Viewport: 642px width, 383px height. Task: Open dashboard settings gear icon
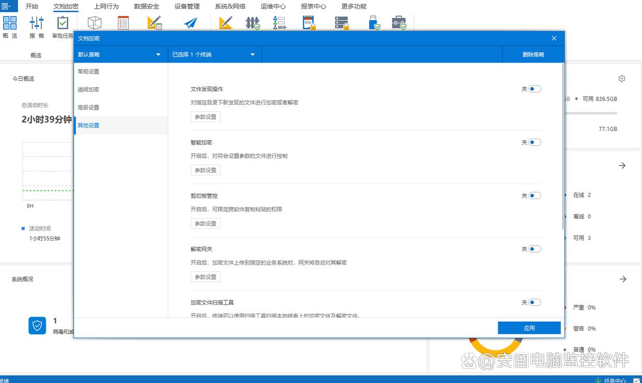tap(622, 79)
